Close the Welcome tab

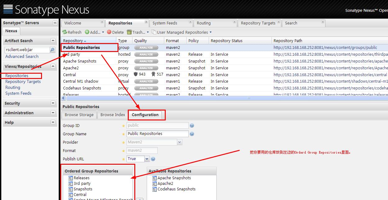pos(102,22)
